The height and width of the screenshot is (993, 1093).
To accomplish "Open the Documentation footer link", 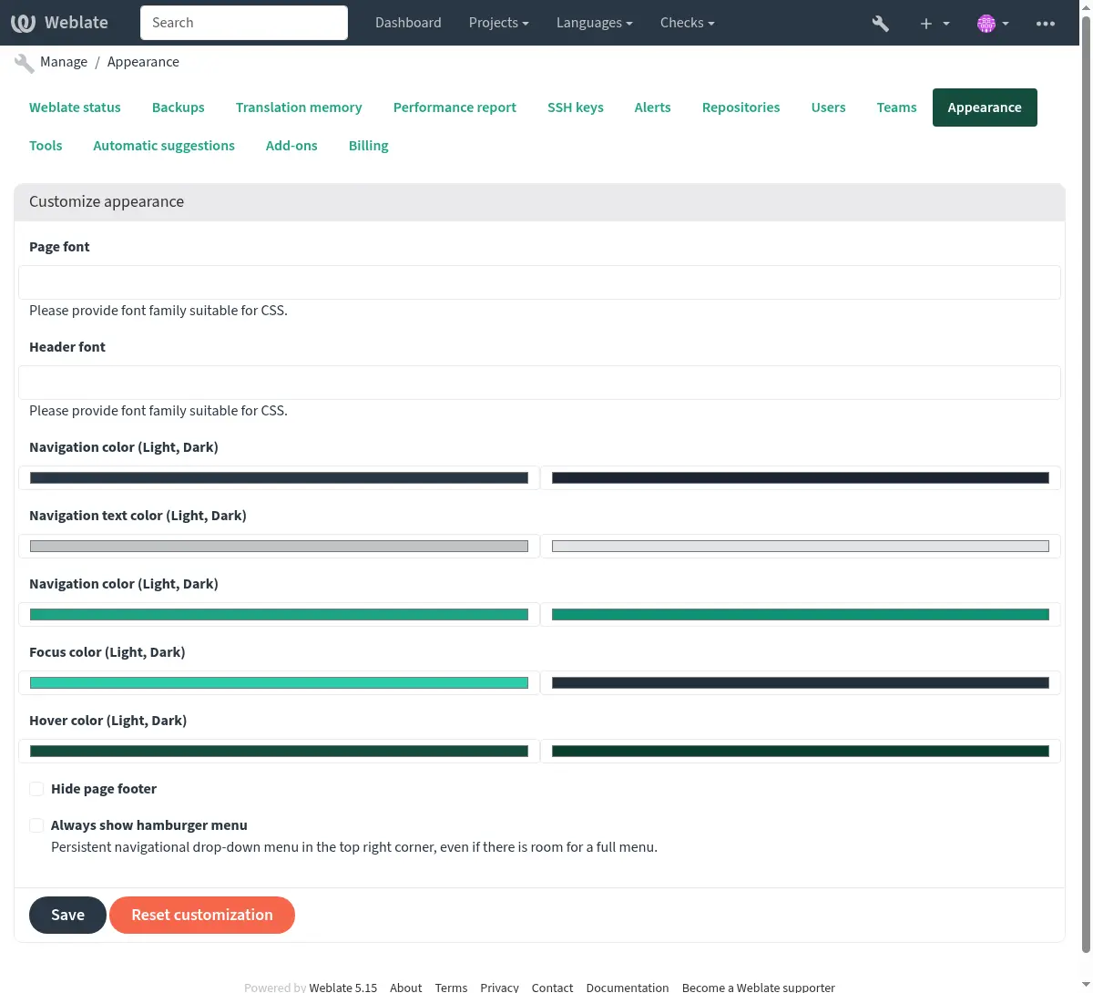I will coord(628,988).
